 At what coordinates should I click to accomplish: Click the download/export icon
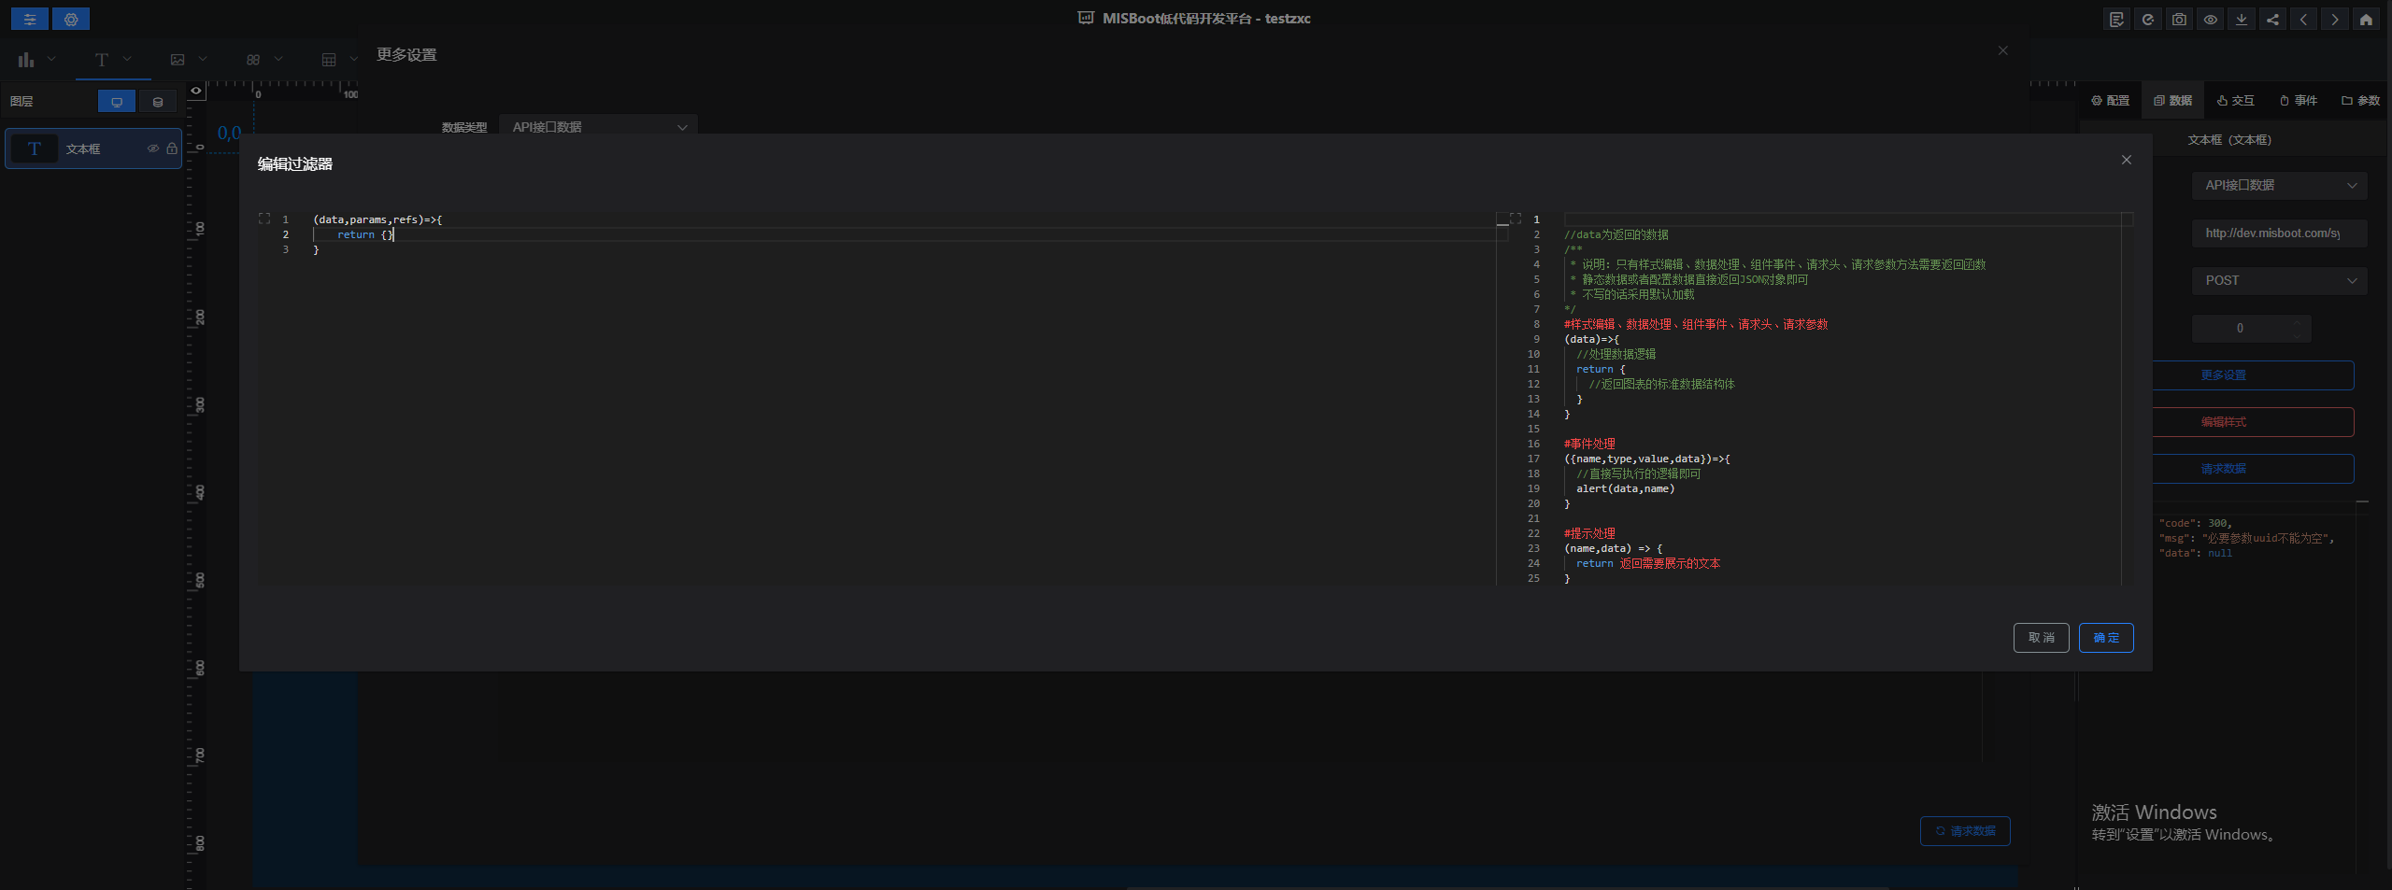(x=2242, y=19)
